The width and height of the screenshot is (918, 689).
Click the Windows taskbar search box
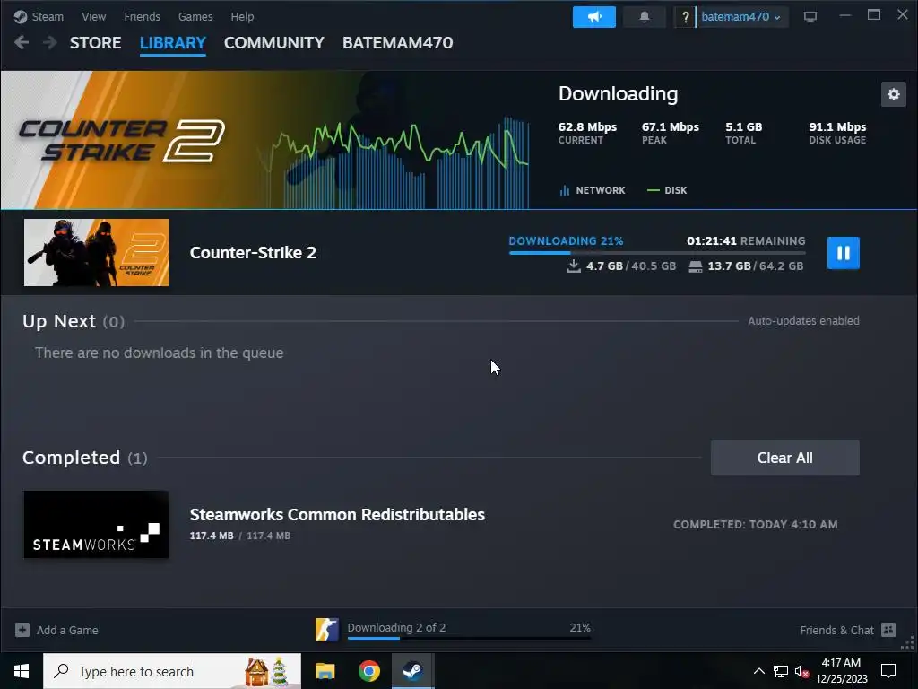click(172, 671)
